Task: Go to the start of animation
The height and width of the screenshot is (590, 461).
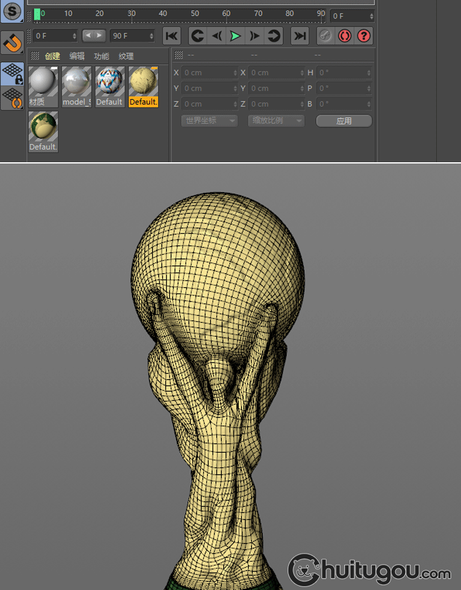Action: pos(171,36)
